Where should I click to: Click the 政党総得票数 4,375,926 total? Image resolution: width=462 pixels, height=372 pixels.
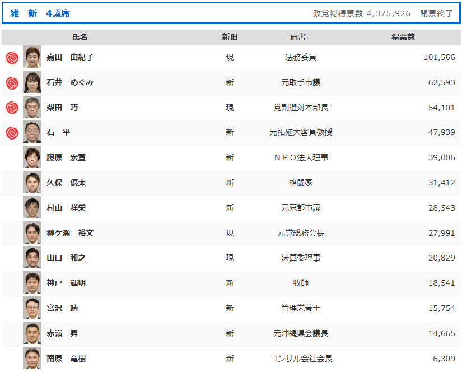(x=362, y=13)
